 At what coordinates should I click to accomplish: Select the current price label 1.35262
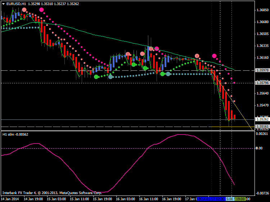point(261,119)
